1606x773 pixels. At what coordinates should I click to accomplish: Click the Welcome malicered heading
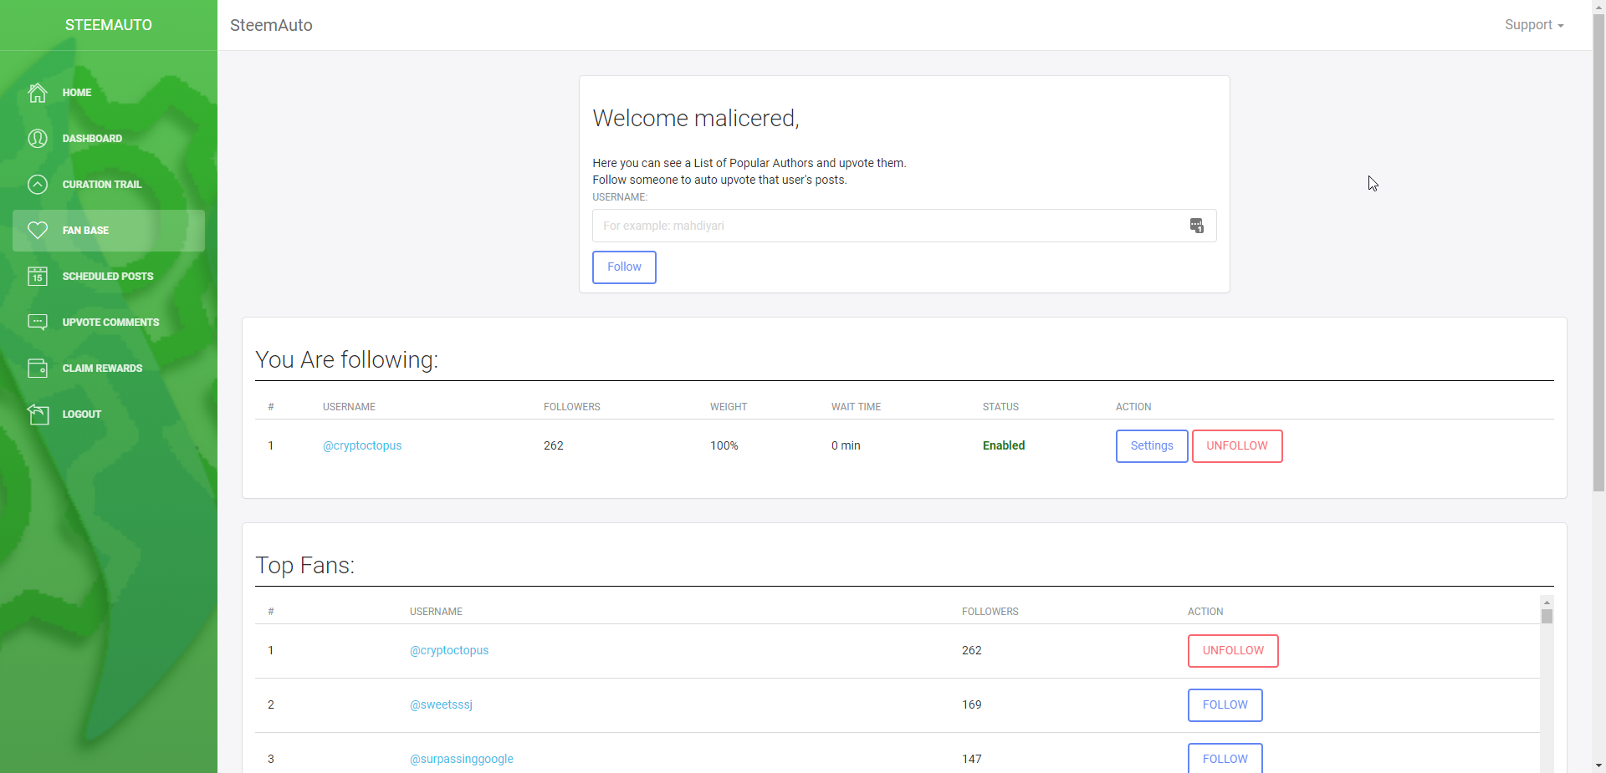click(696, 119)
